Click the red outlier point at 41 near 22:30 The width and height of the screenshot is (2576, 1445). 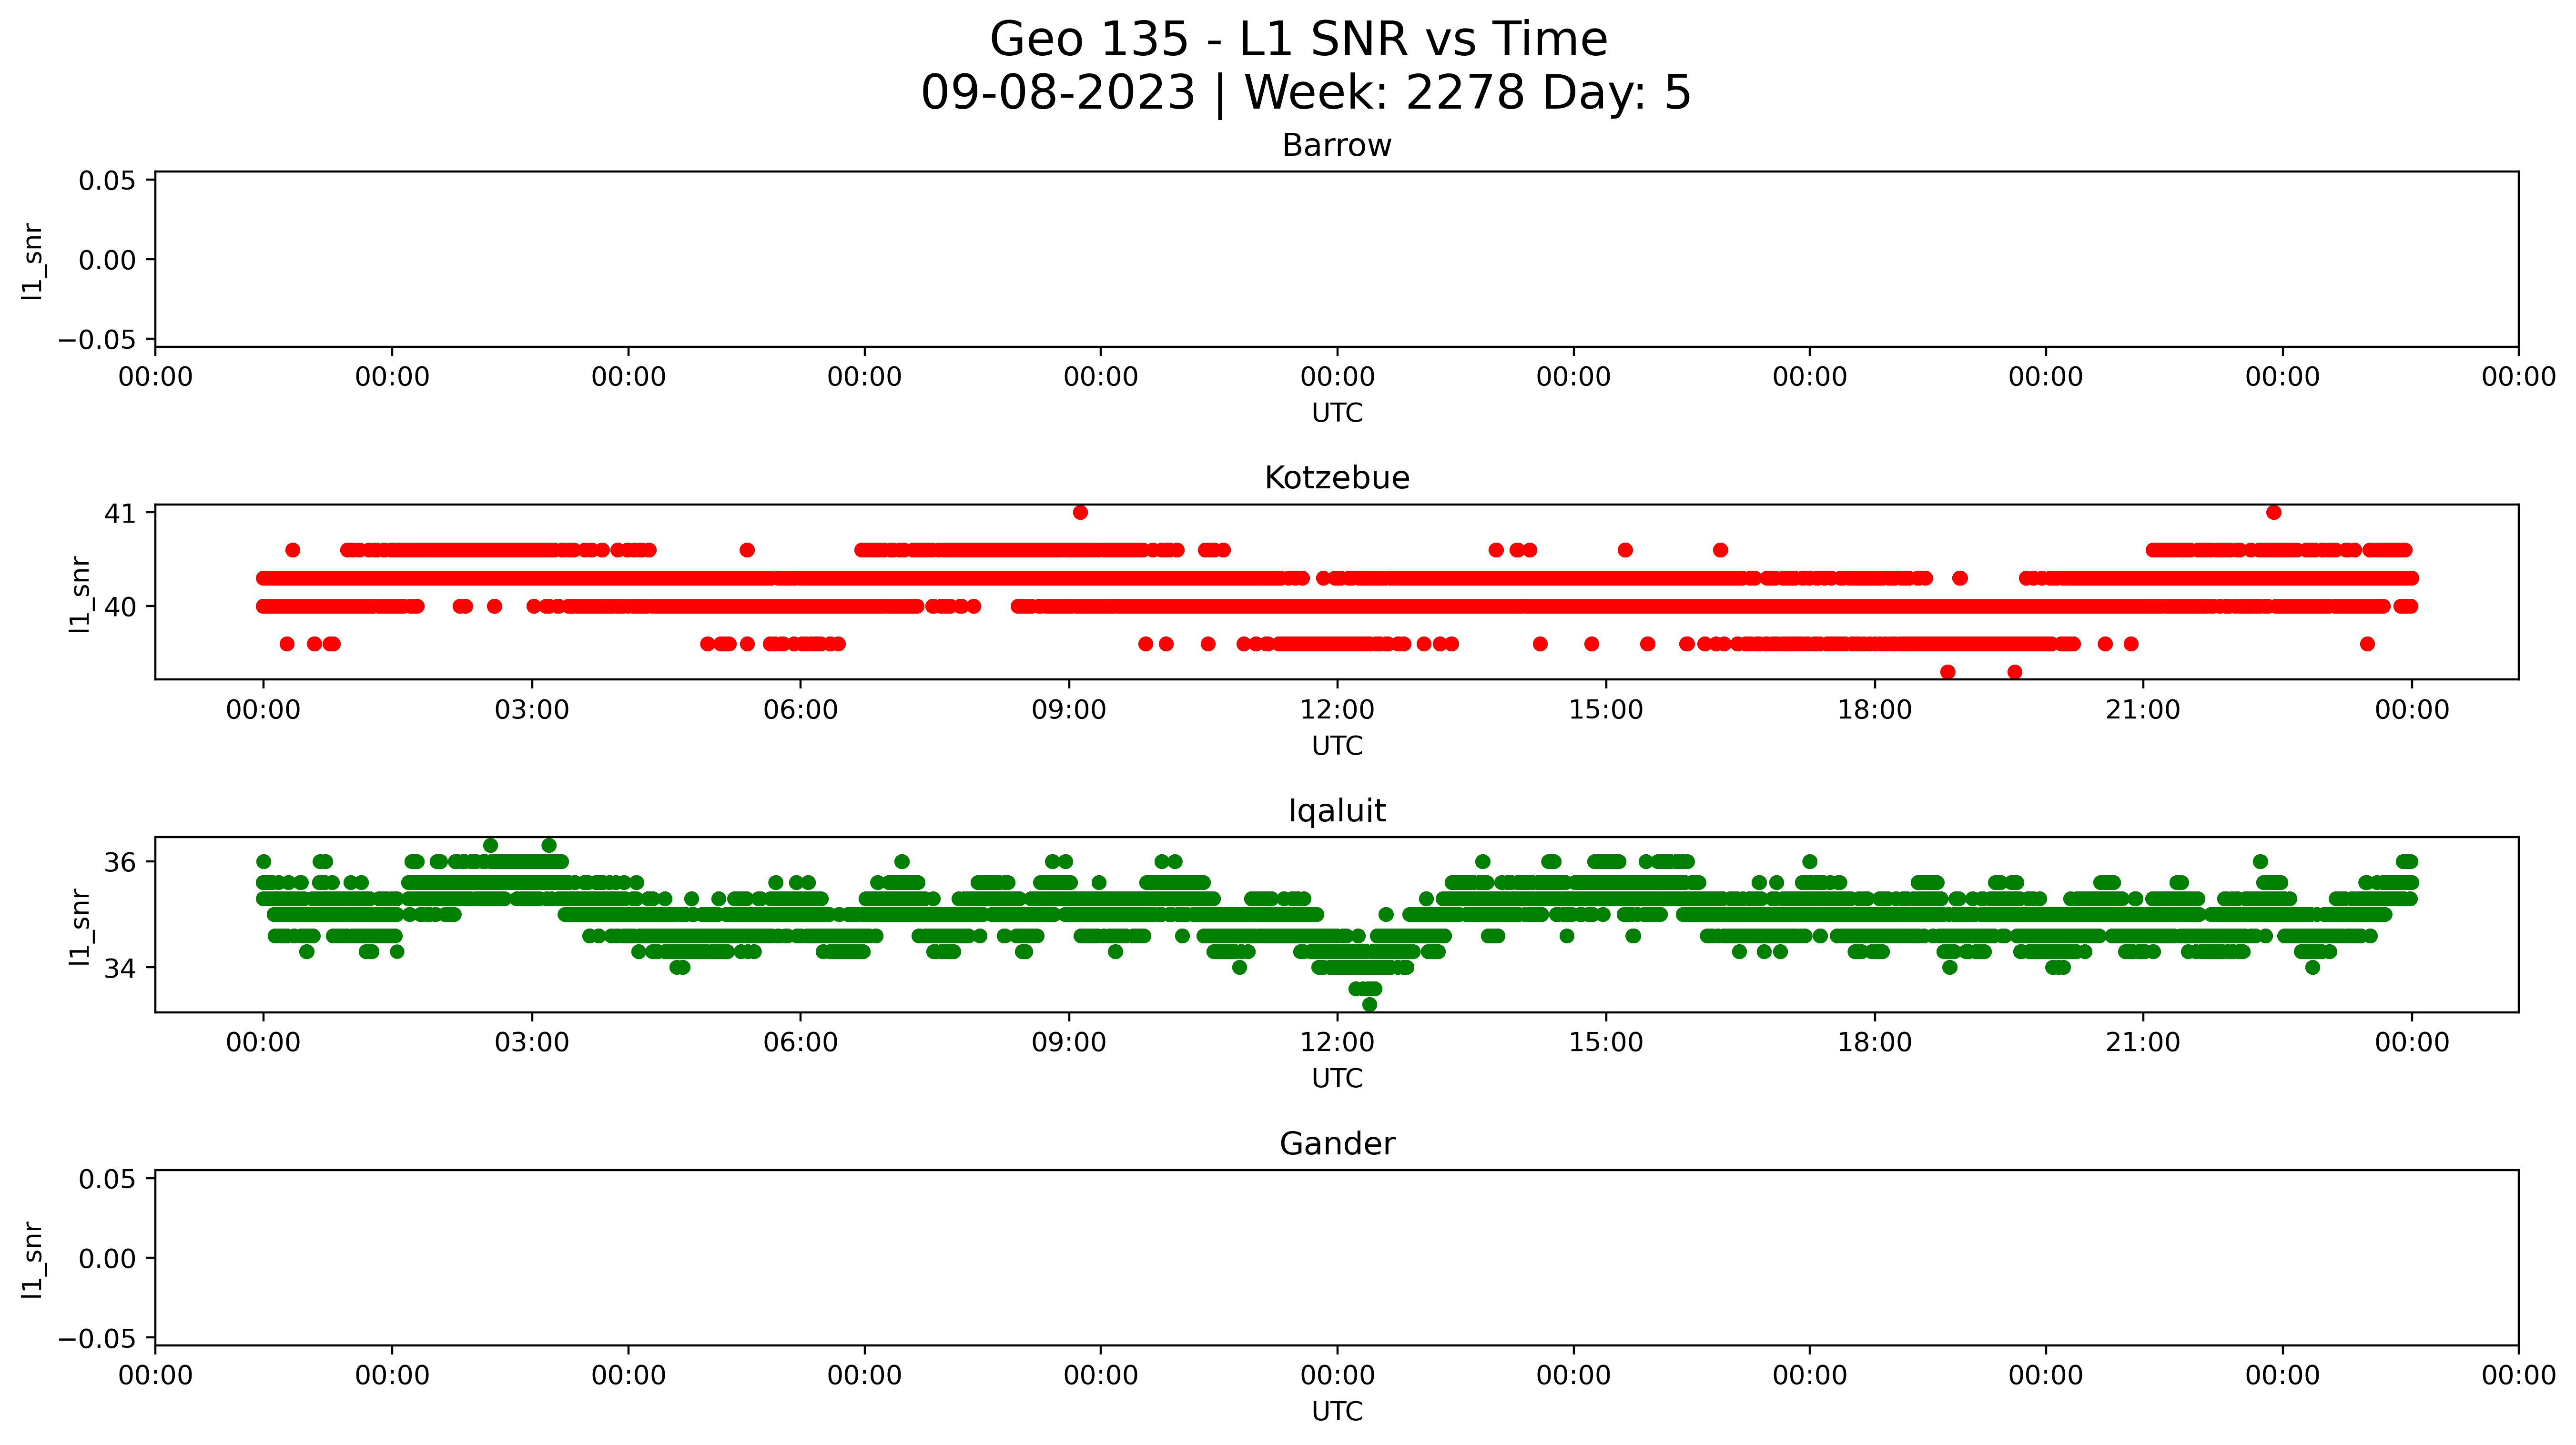[x=2273, y=512]
